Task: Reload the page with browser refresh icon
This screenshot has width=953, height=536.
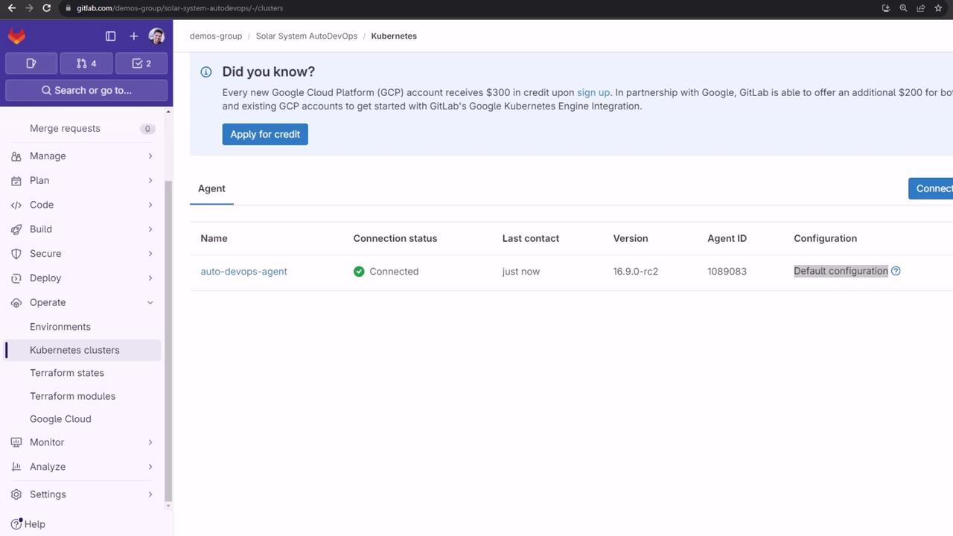Action: click(x=46, y=8)
